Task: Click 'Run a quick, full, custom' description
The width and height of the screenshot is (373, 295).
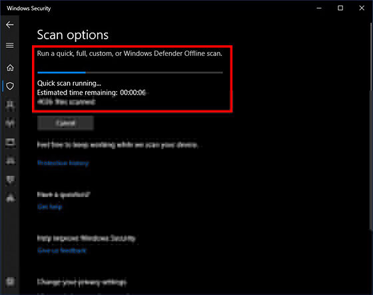Action: point(130,53)
